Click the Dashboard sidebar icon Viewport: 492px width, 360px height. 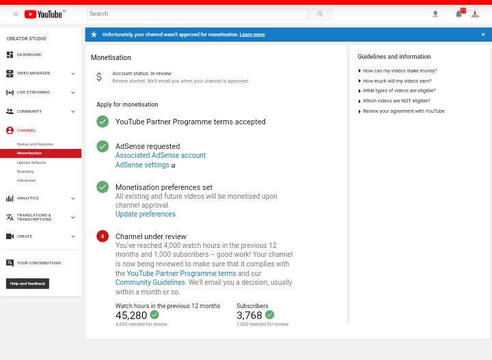point(10,55)
